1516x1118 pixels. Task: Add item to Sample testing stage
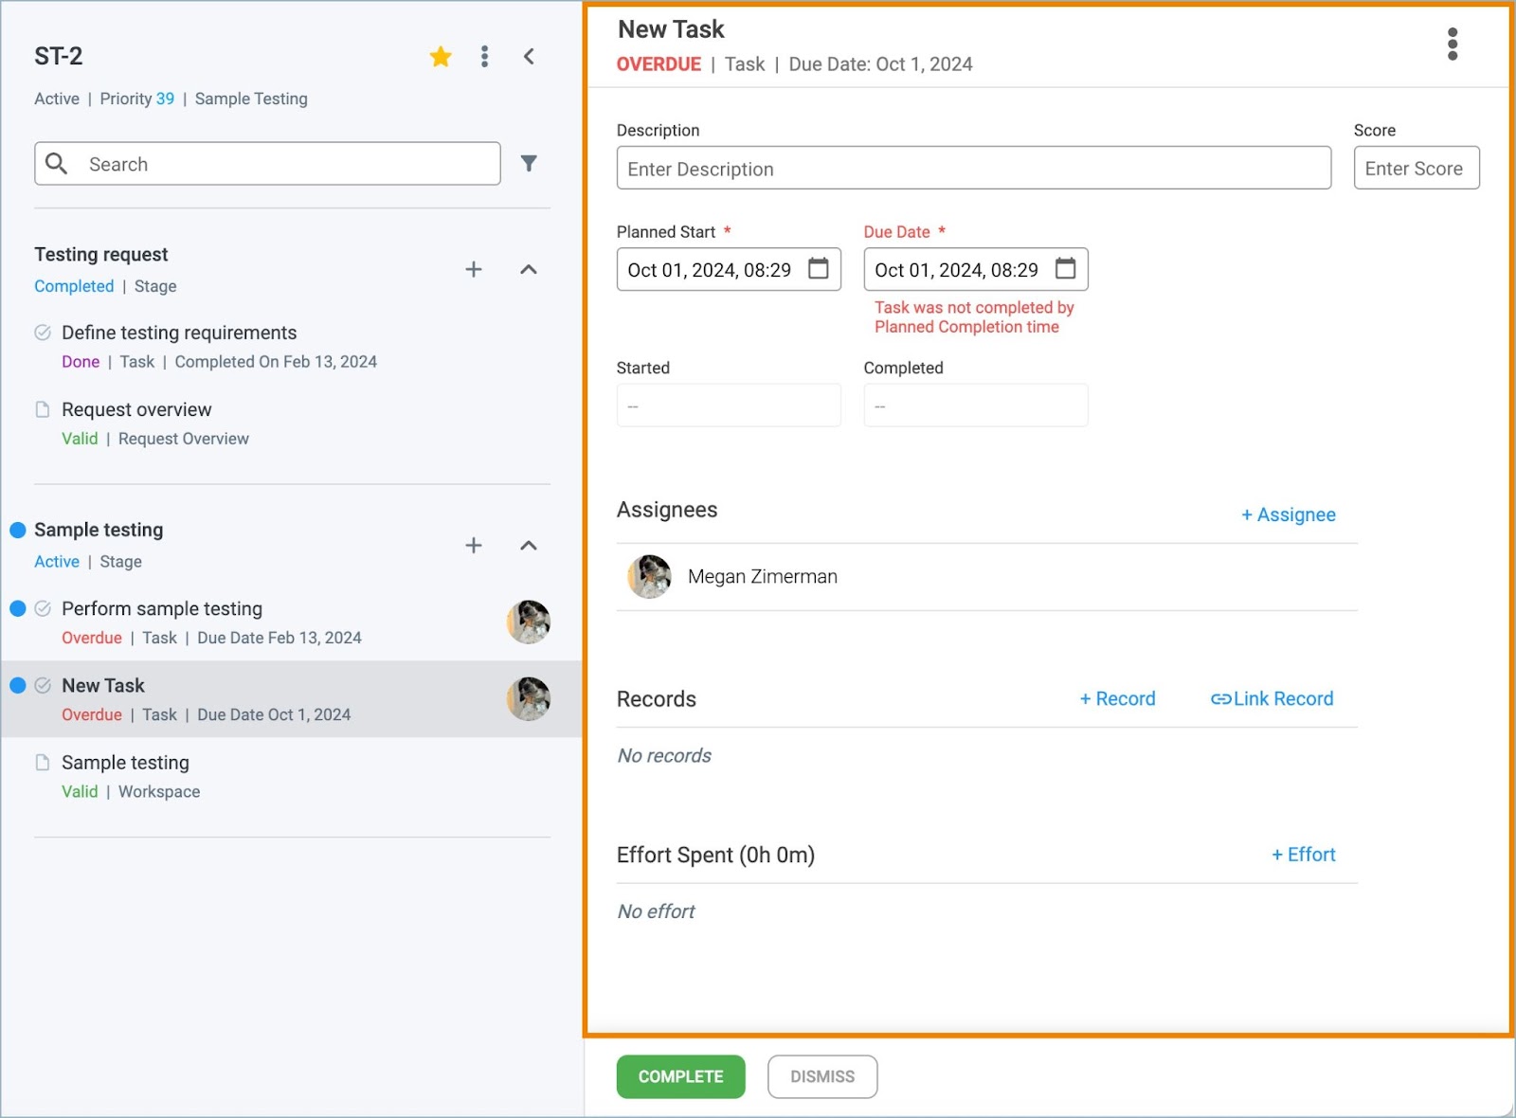tap(474, 545)
